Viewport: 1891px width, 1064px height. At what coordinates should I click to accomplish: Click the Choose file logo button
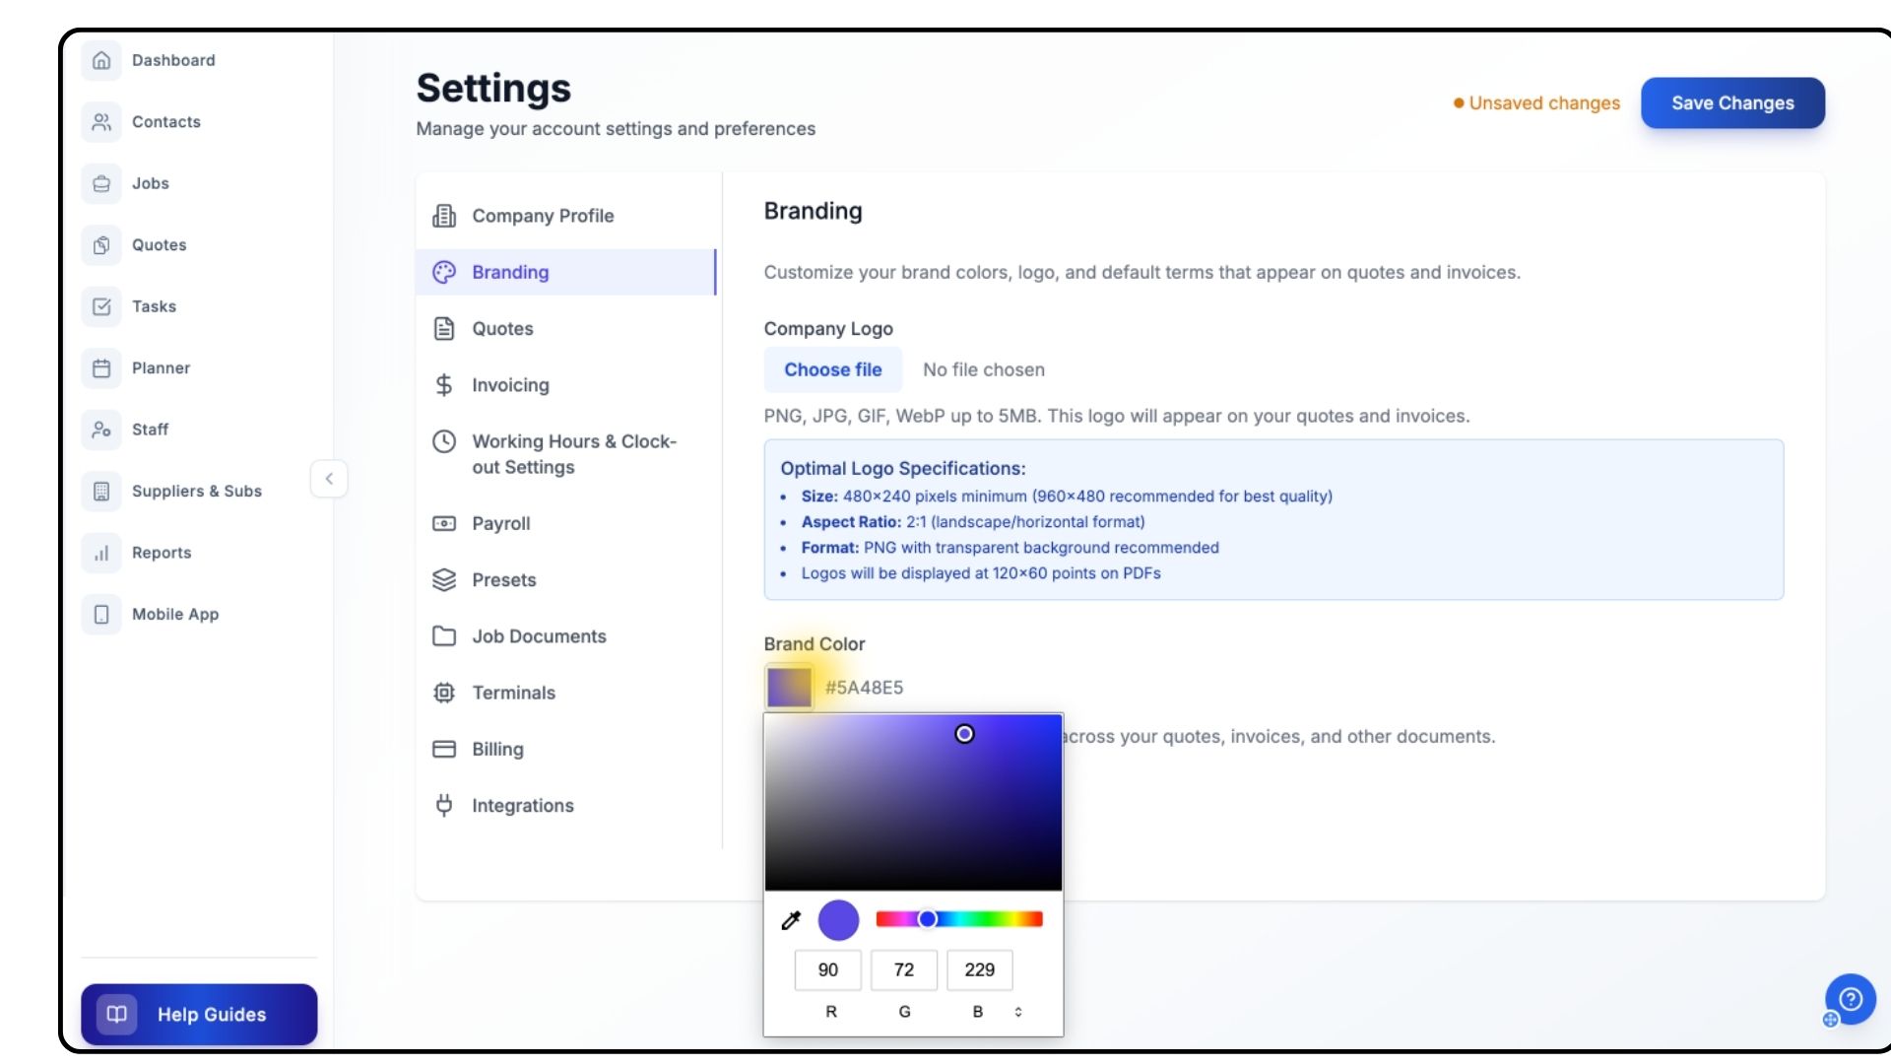pos(832,369)
